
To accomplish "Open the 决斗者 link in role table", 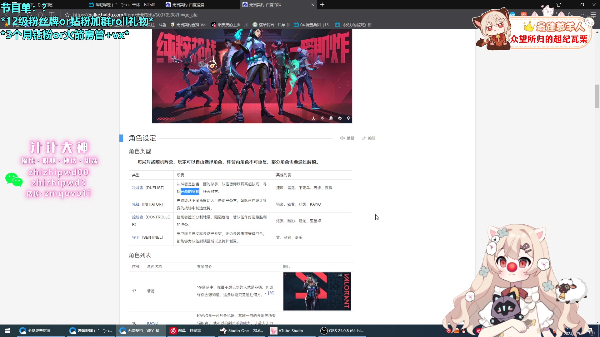I will (x=137, y=188).
